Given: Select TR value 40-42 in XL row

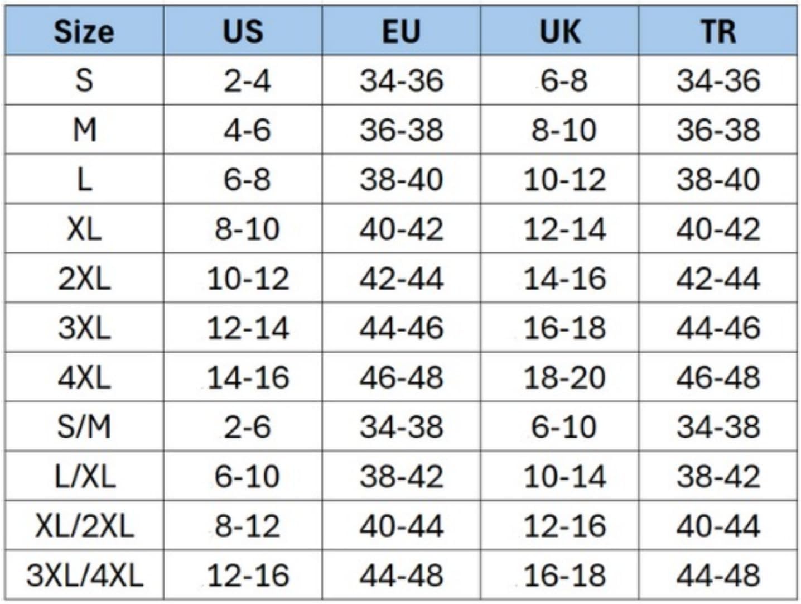Looking at the screenshot, I should click(718, 229).
